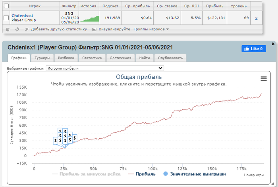Screen dimensions: 278x187
Task: Click the Player Group label
Action: [23, 20]
